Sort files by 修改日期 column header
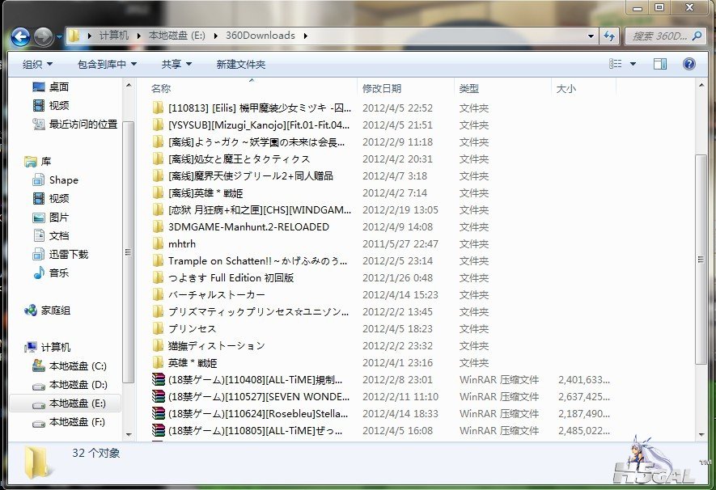This screenshot has width=716, height=490. pos(382,88)
